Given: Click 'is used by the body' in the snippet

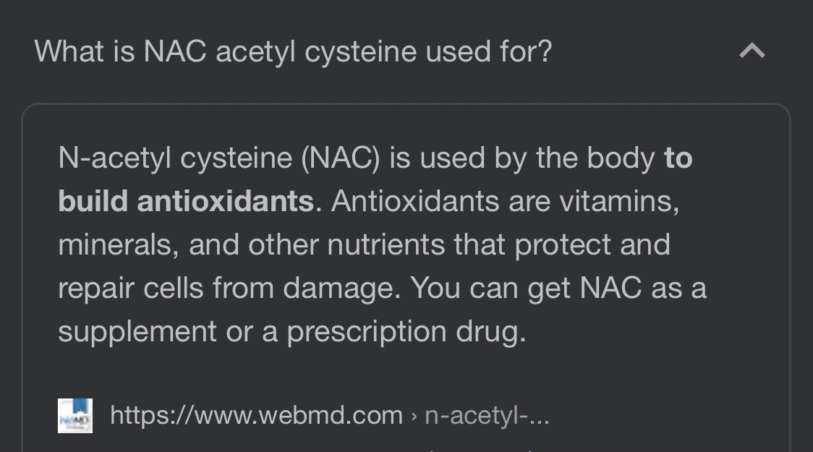Looking at the screenshot, I should (x=522, y=158).
